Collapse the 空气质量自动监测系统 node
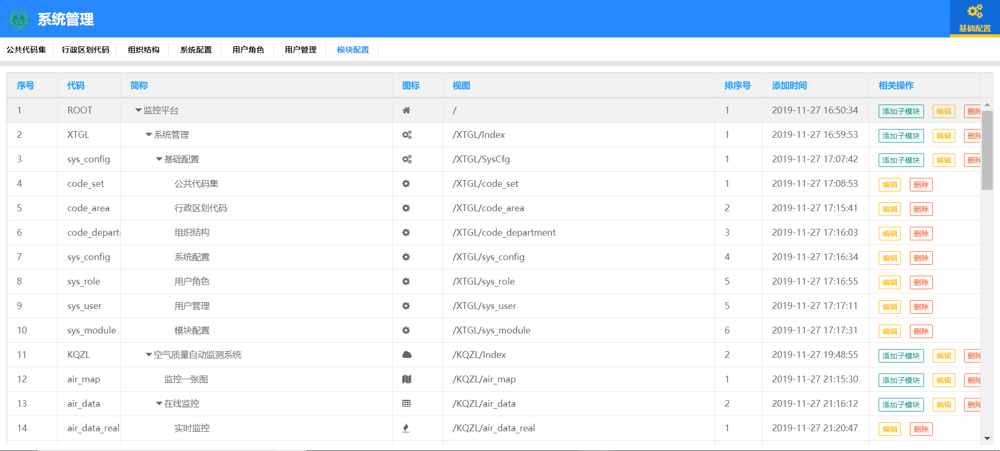 (x=149, y=355)
